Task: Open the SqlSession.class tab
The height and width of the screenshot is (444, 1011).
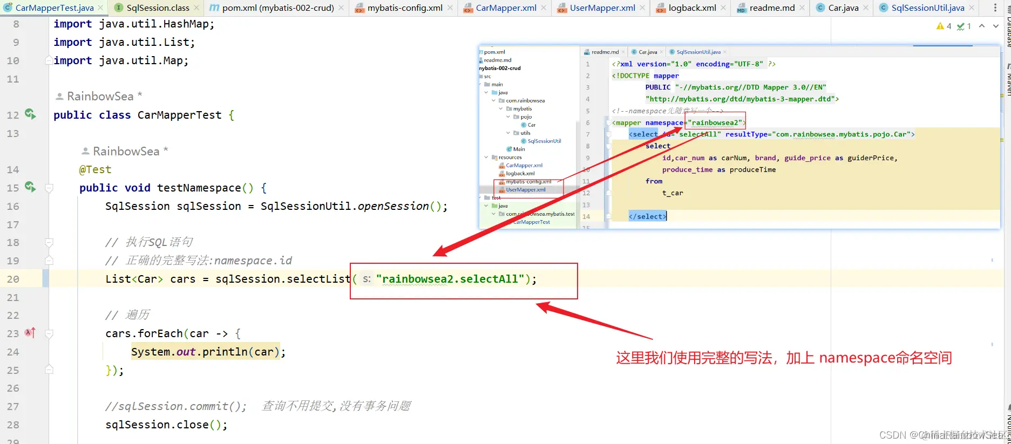Action: (158, 8)
